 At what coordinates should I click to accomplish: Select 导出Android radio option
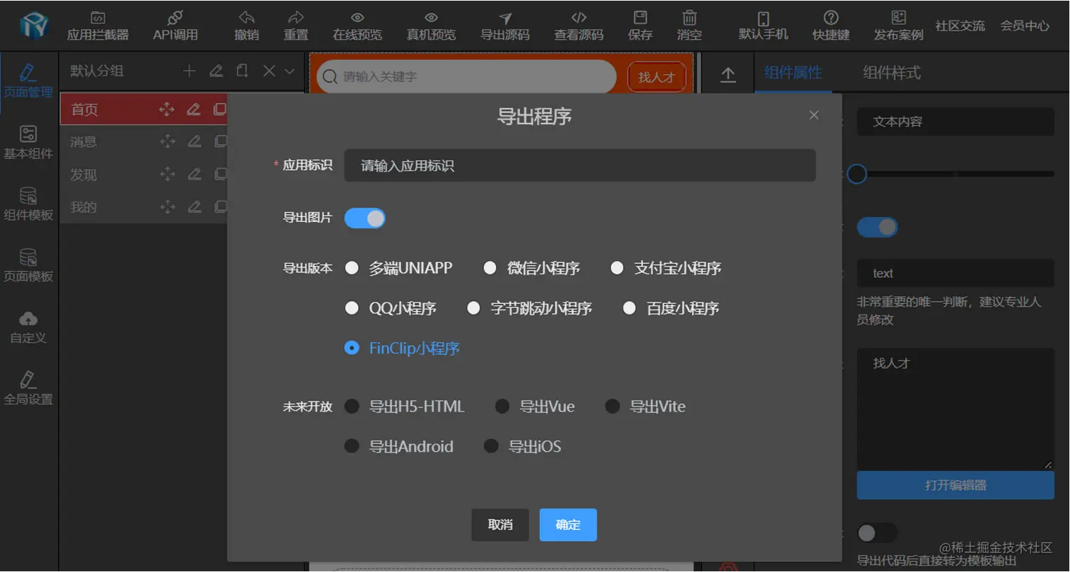(399, 447)
